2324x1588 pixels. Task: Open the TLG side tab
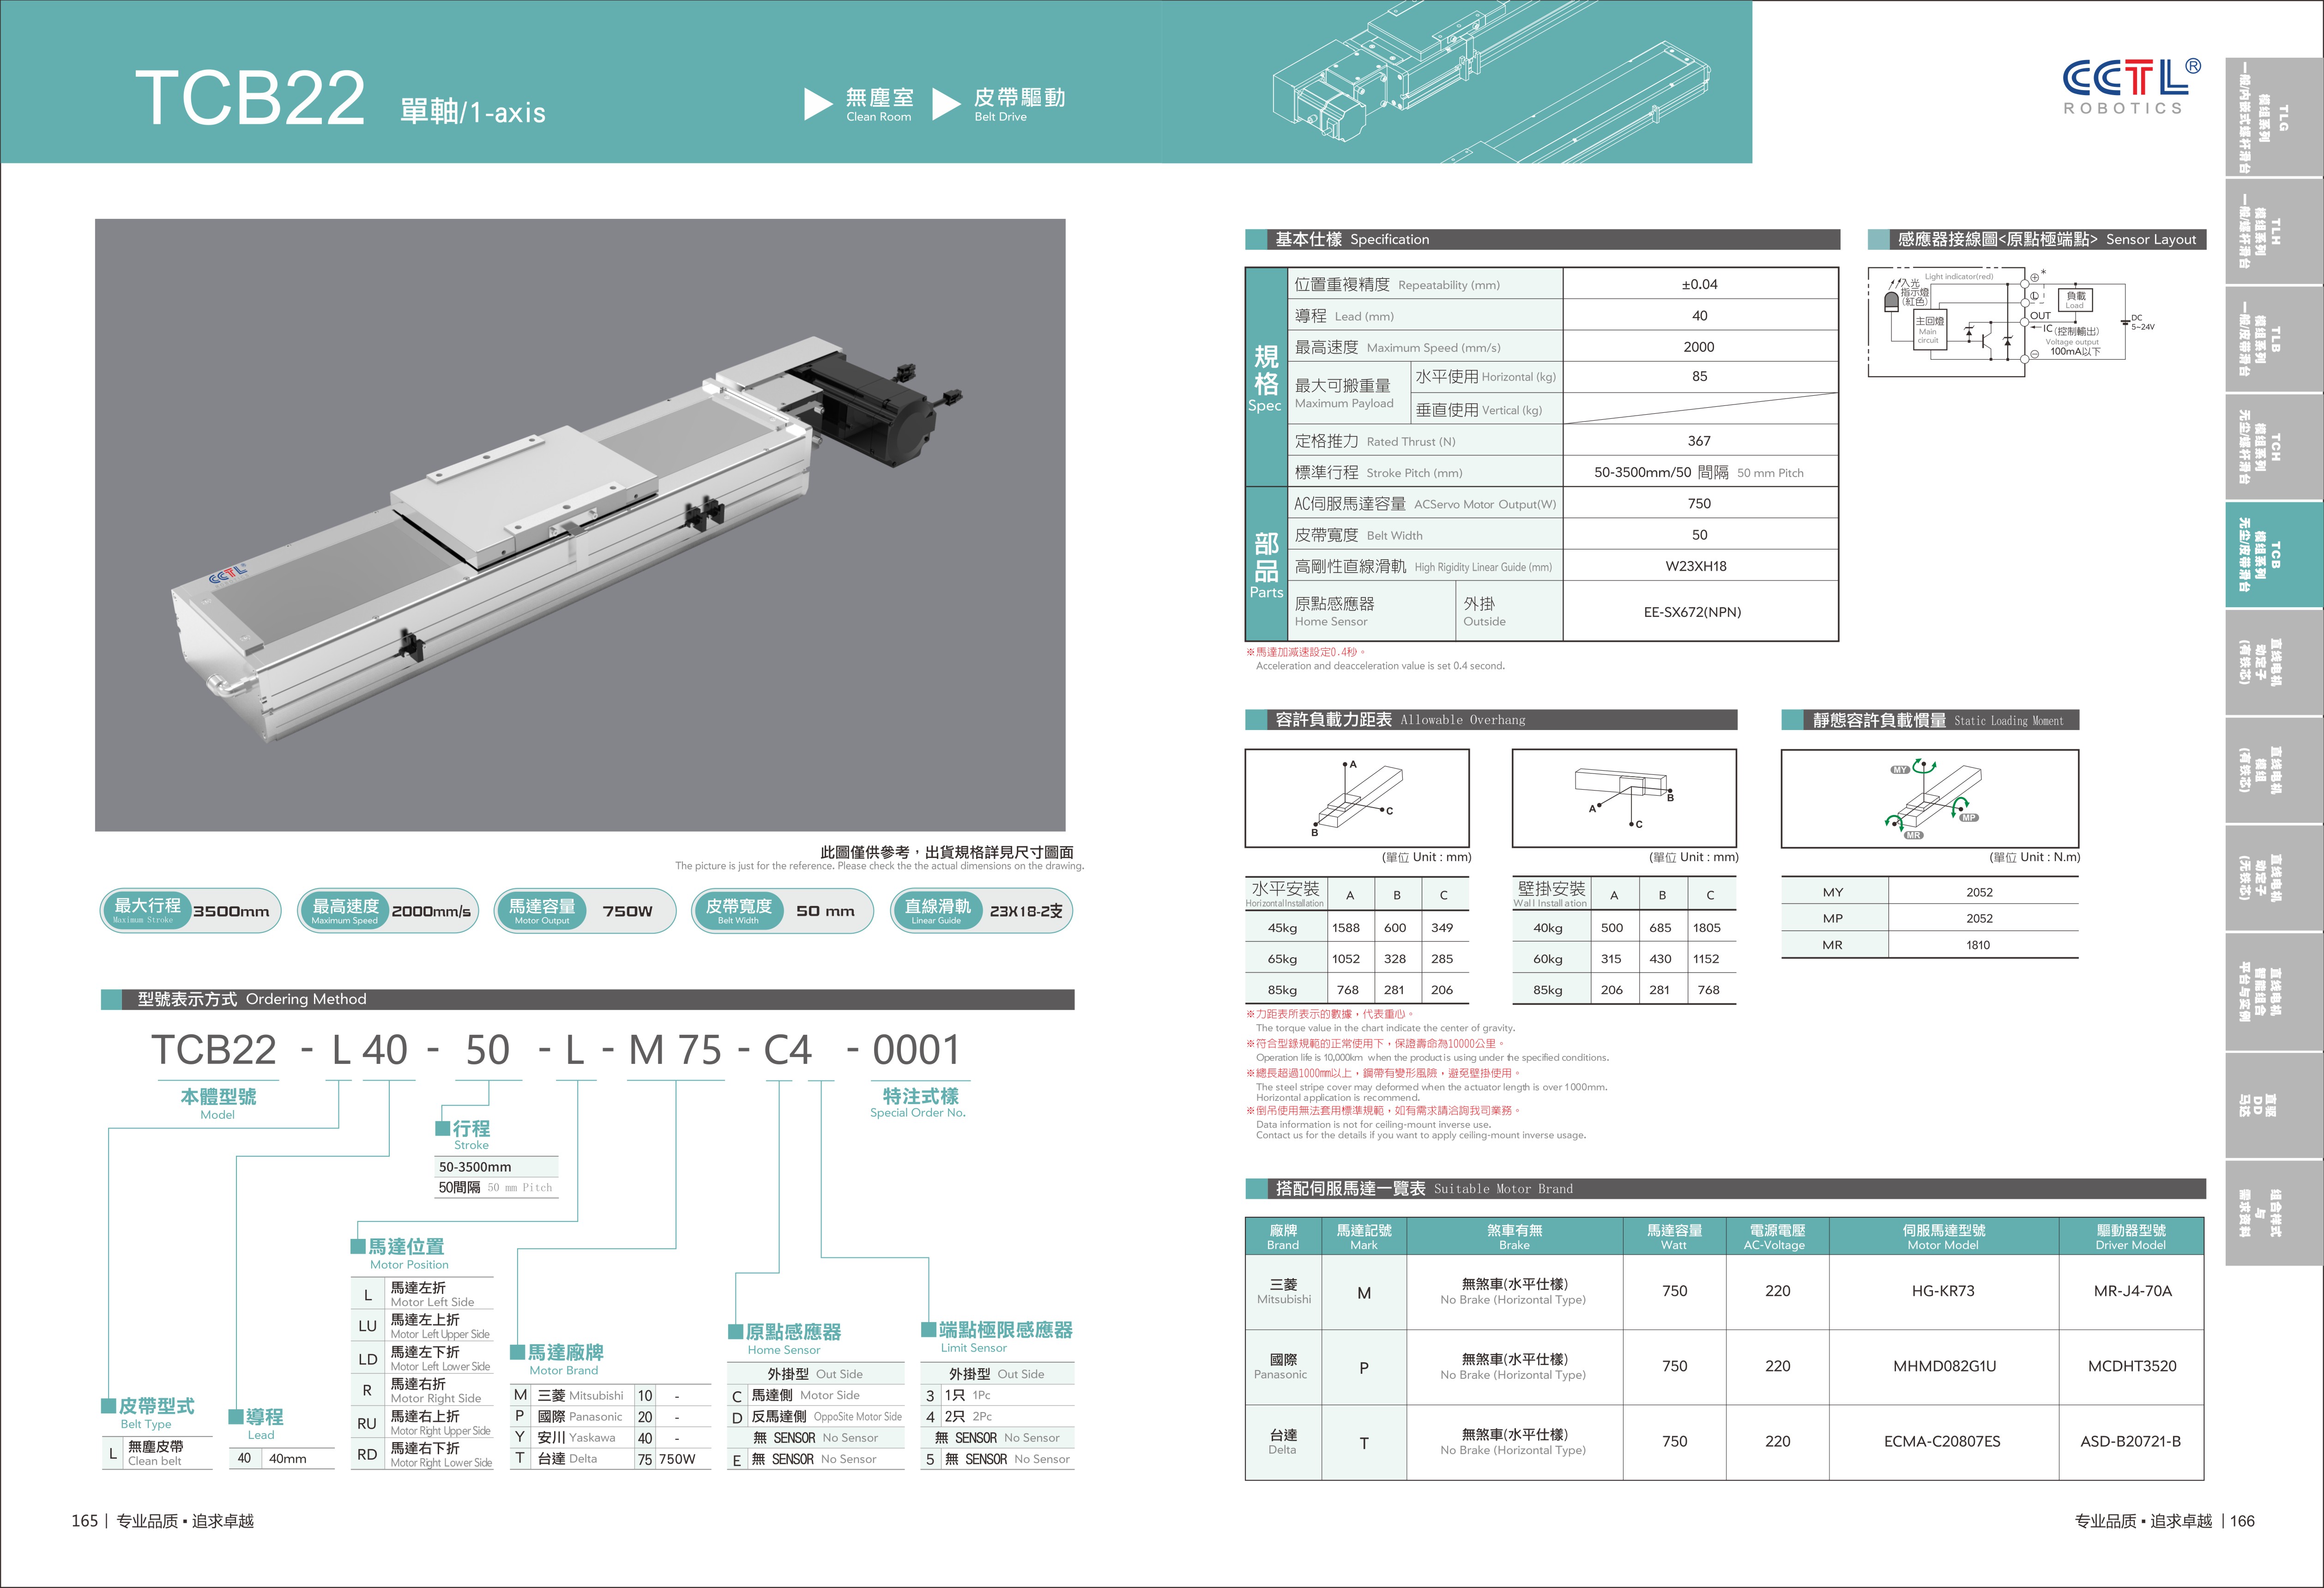(2273, 117)
